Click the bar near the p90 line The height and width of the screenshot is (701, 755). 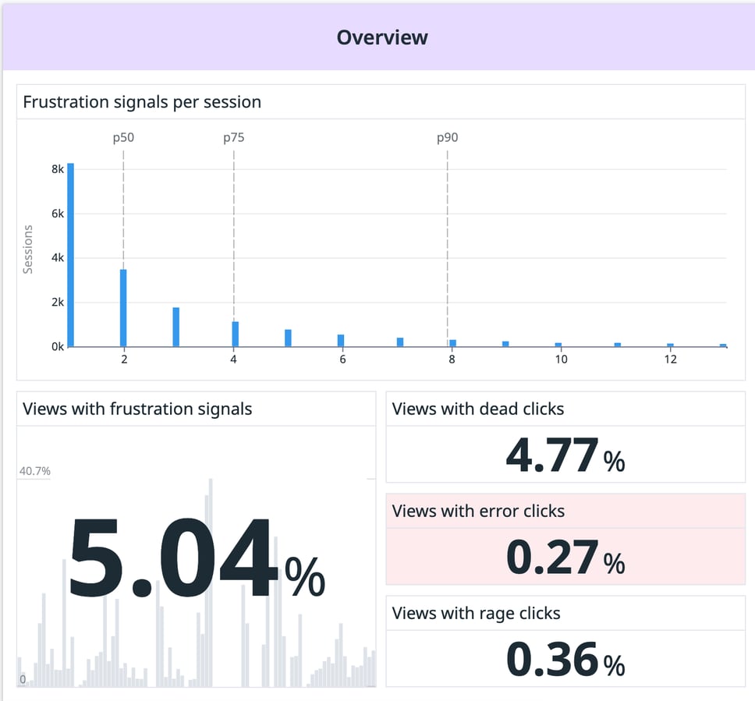(x=451, y=342)
